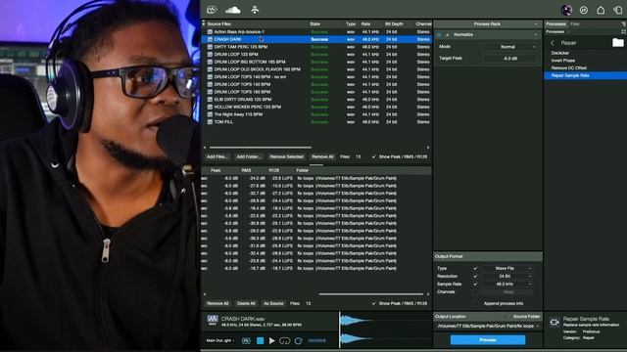Click the Delete All button
This screenshot has width=627, height=352.
pyautogui.click(x=246, y=303)
